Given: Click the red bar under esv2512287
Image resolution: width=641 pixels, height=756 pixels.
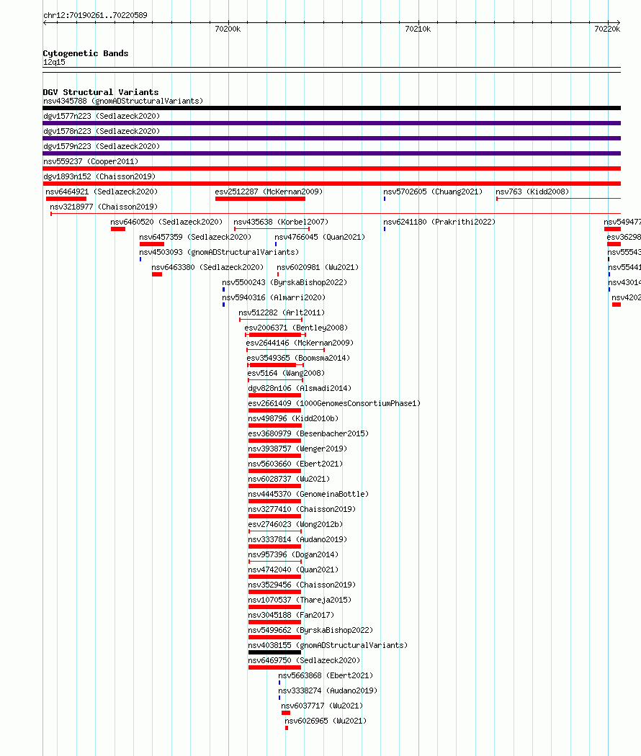Looking at the screenshot, I should pyautogui.click(x=261, y=199).
